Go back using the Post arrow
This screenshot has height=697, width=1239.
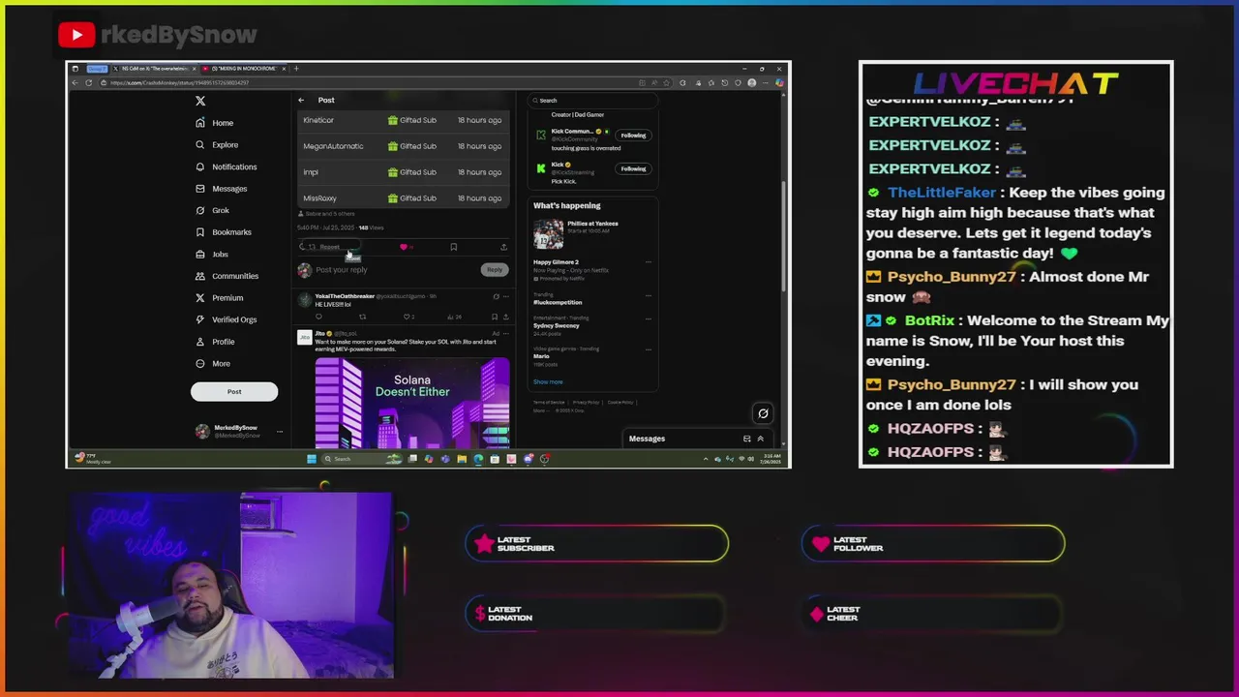(301, 100)
